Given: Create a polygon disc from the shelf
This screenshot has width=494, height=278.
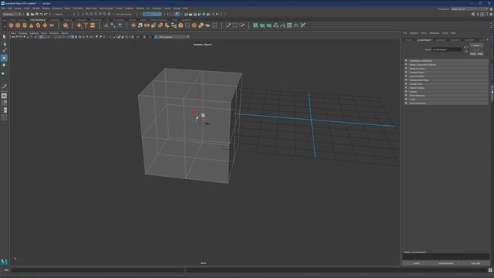Looking at the screenshot, I should coord(52,25).
